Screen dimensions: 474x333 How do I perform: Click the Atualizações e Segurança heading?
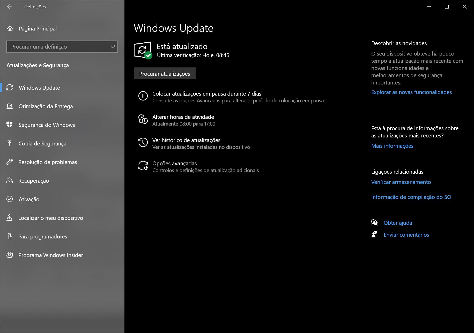[38, 65]
